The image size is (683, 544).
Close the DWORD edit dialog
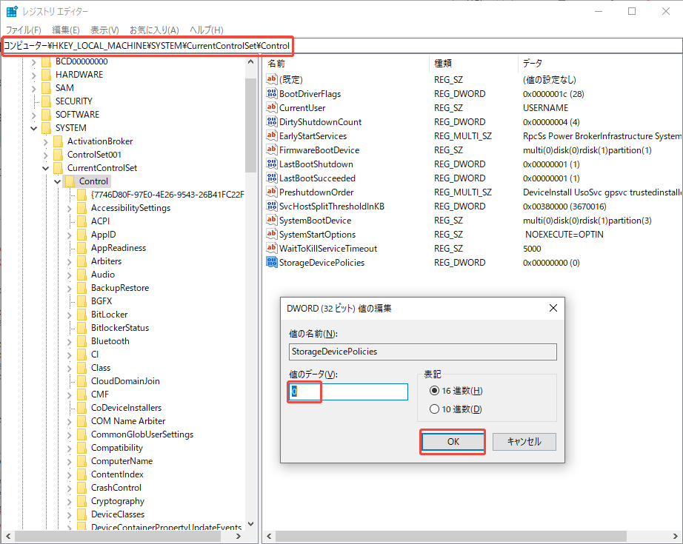[x=553, y=308]
